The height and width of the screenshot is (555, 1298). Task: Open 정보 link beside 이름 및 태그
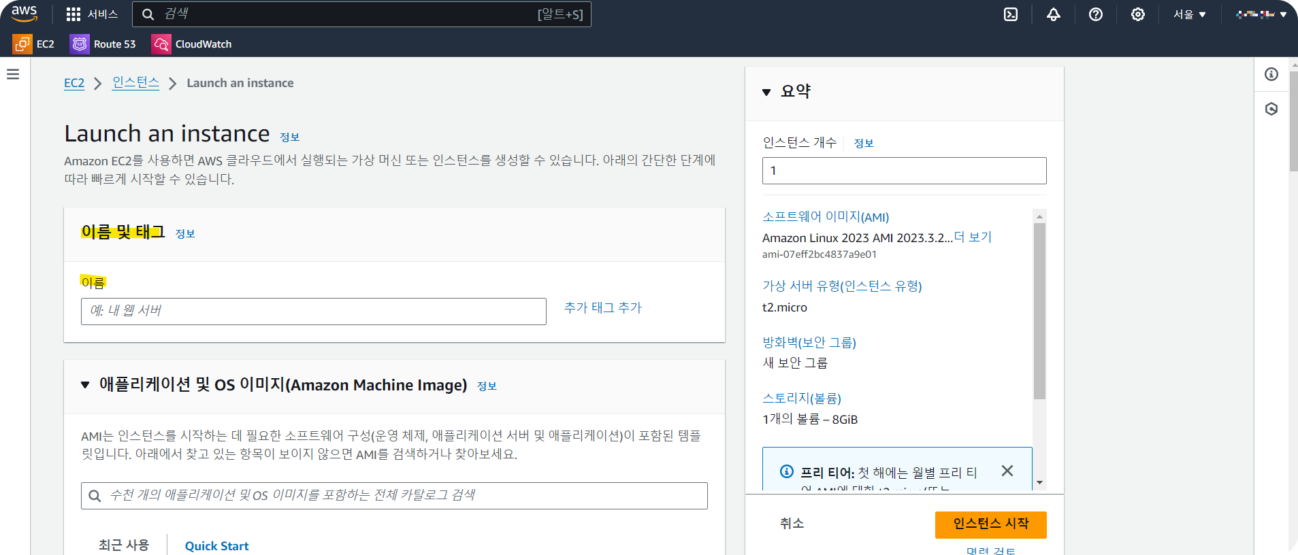click(185, 233)
